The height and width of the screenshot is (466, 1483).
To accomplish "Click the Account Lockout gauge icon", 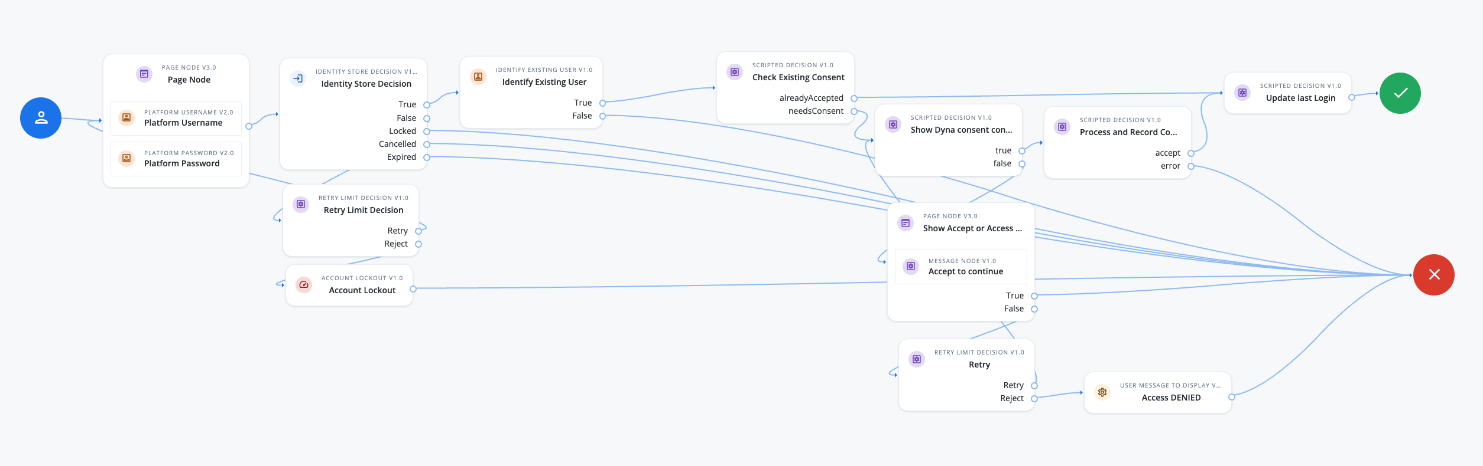I will pyautogui.click(x=304, y=285).
